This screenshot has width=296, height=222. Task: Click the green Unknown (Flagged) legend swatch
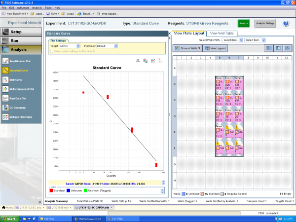click(85, 190)
